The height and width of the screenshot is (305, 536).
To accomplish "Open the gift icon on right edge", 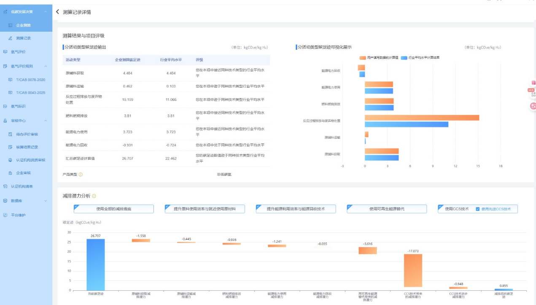I will 533,83.
